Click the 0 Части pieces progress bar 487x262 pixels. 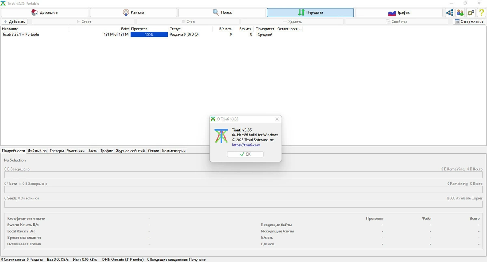click(x=243, y=190)
